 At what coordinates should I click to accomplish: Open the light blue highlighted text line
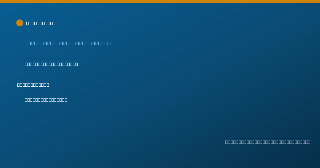tap(68, 43)
